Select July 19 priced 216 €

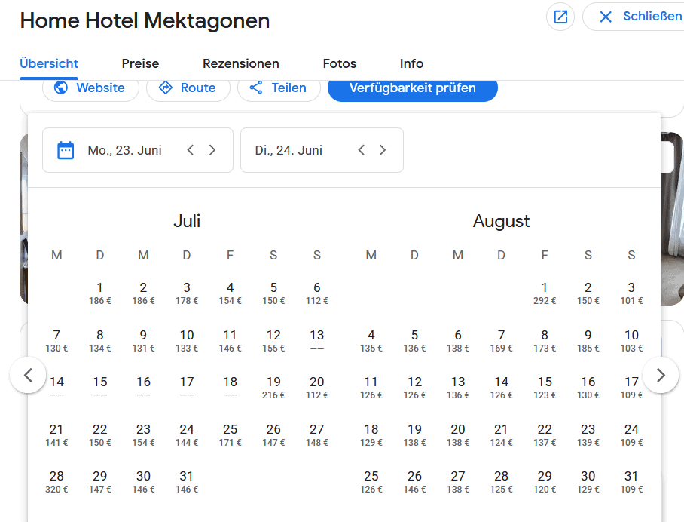pyautogui.click(x=273, y=387)
